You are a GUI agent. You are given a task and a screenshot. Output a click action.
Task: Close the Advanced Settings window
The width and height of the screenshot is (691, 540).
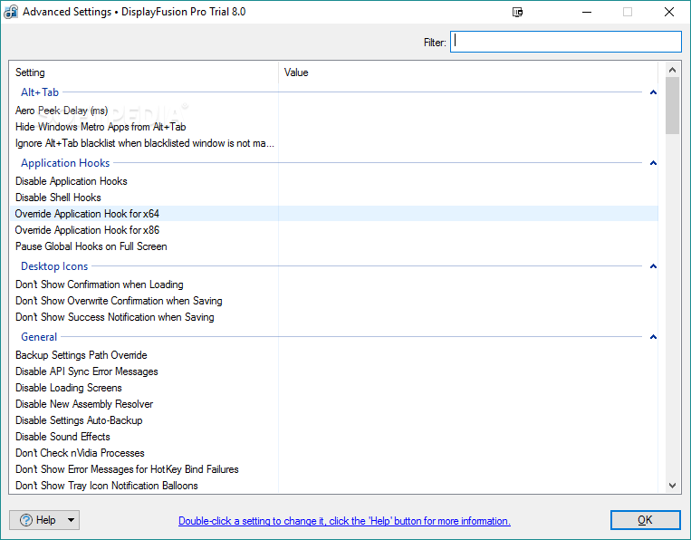(x=669, y=12)
